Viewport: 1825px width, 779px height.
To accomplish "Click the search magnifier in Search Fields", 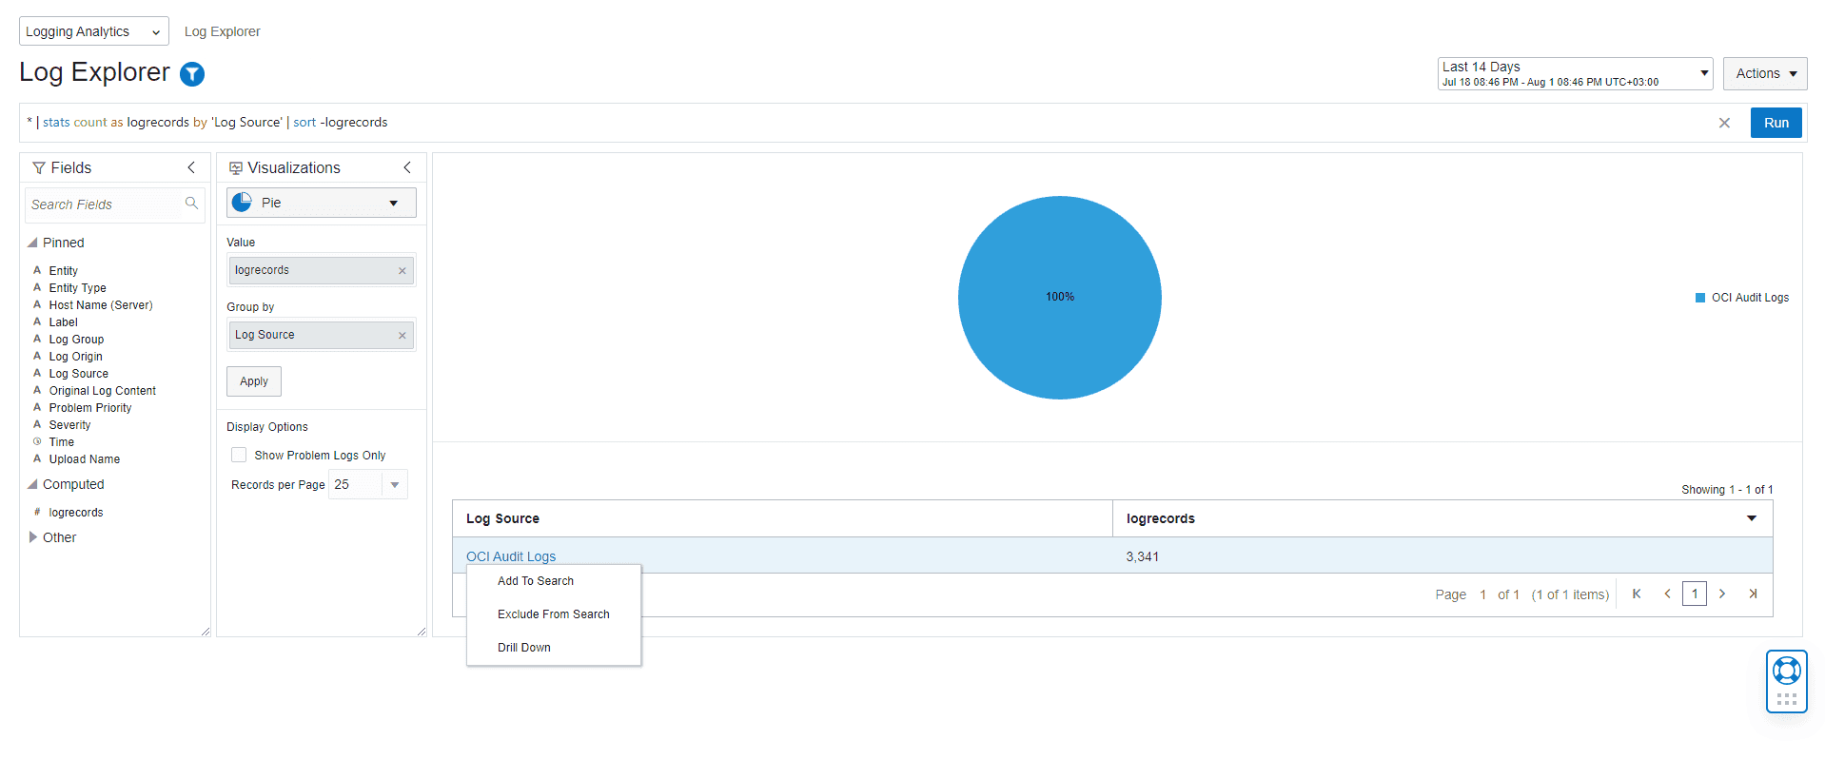I will (191, 204).
